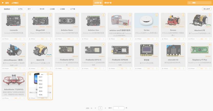Image resolution: width=213 pixels, height=111 pixels.
Task: Click the 默认排序 sort button
Action: click(x=206, y=9)
